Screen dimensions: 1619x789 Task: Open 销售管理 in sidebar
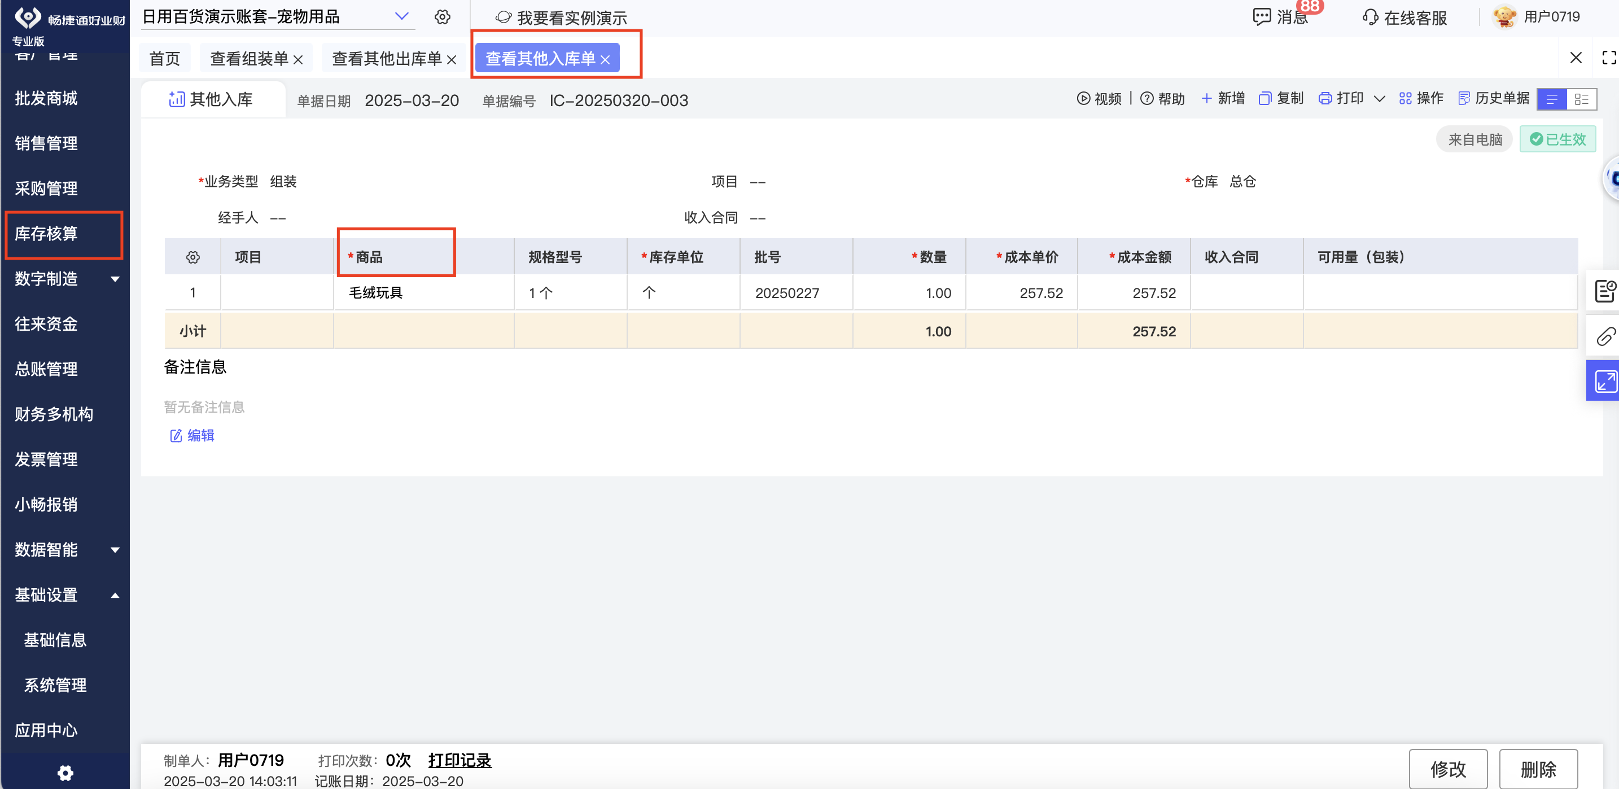pos(46,143)
